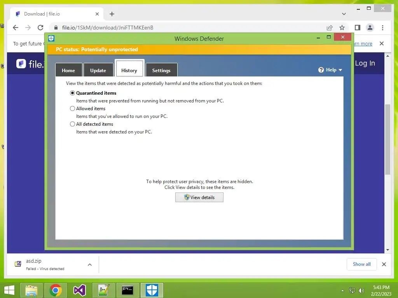
Task: Minimize the Windows Defender window
Action: (318, 38)
